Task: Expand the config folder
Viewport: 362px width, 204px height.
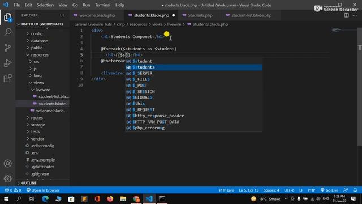Action: point(37,34)
